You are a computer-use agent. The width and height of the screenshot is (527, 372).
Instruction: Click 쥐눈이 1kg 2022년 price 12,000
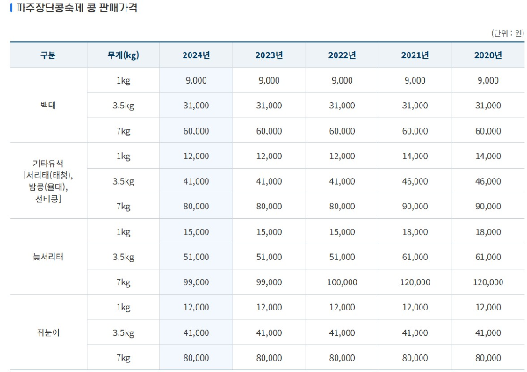(x=342, y=307)
